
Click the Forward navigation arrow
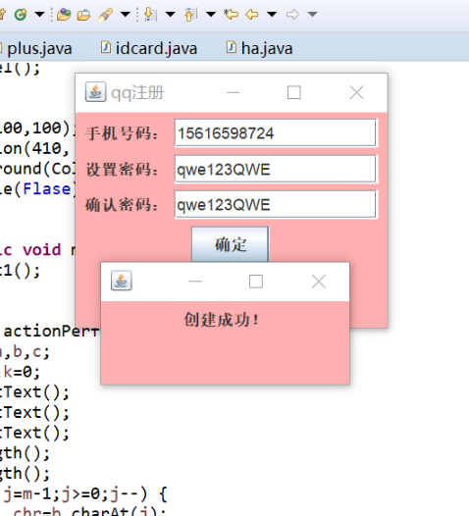pyautogui.click(x=292, y=14)
